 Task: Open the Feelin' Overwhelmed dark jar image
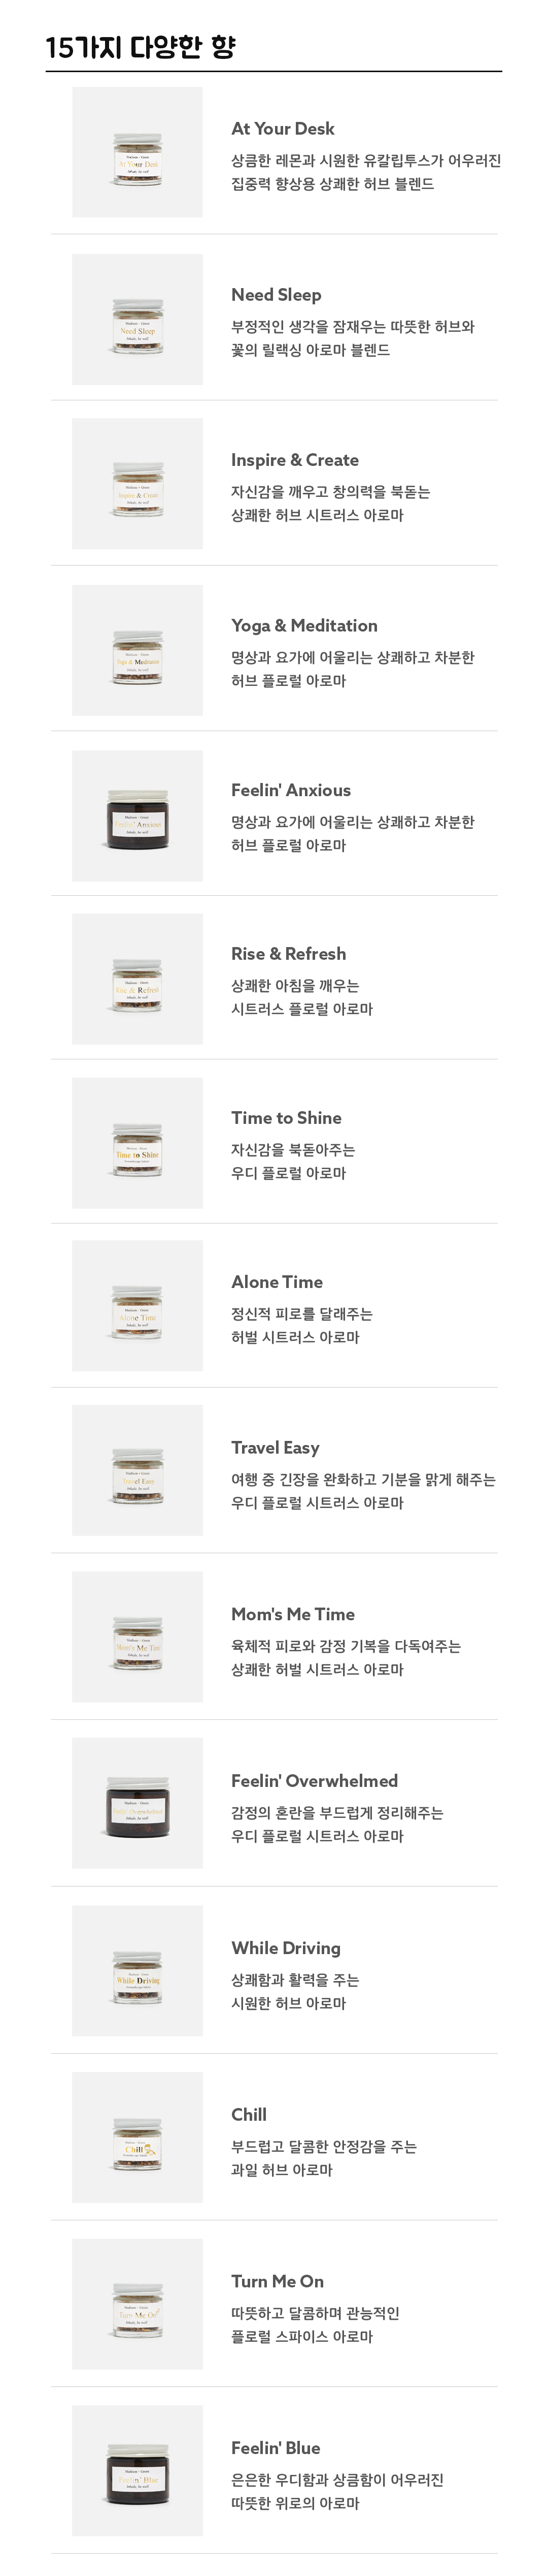(x=137, y=1804)
